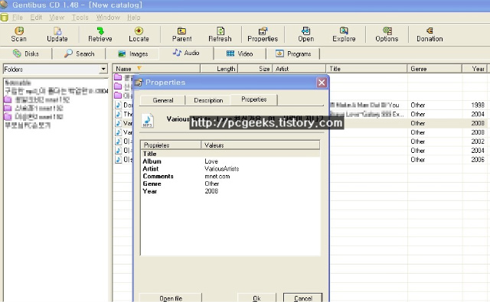Close the Properties dialog
This screenshot has width=490, height=302.
tap(322, 83)
